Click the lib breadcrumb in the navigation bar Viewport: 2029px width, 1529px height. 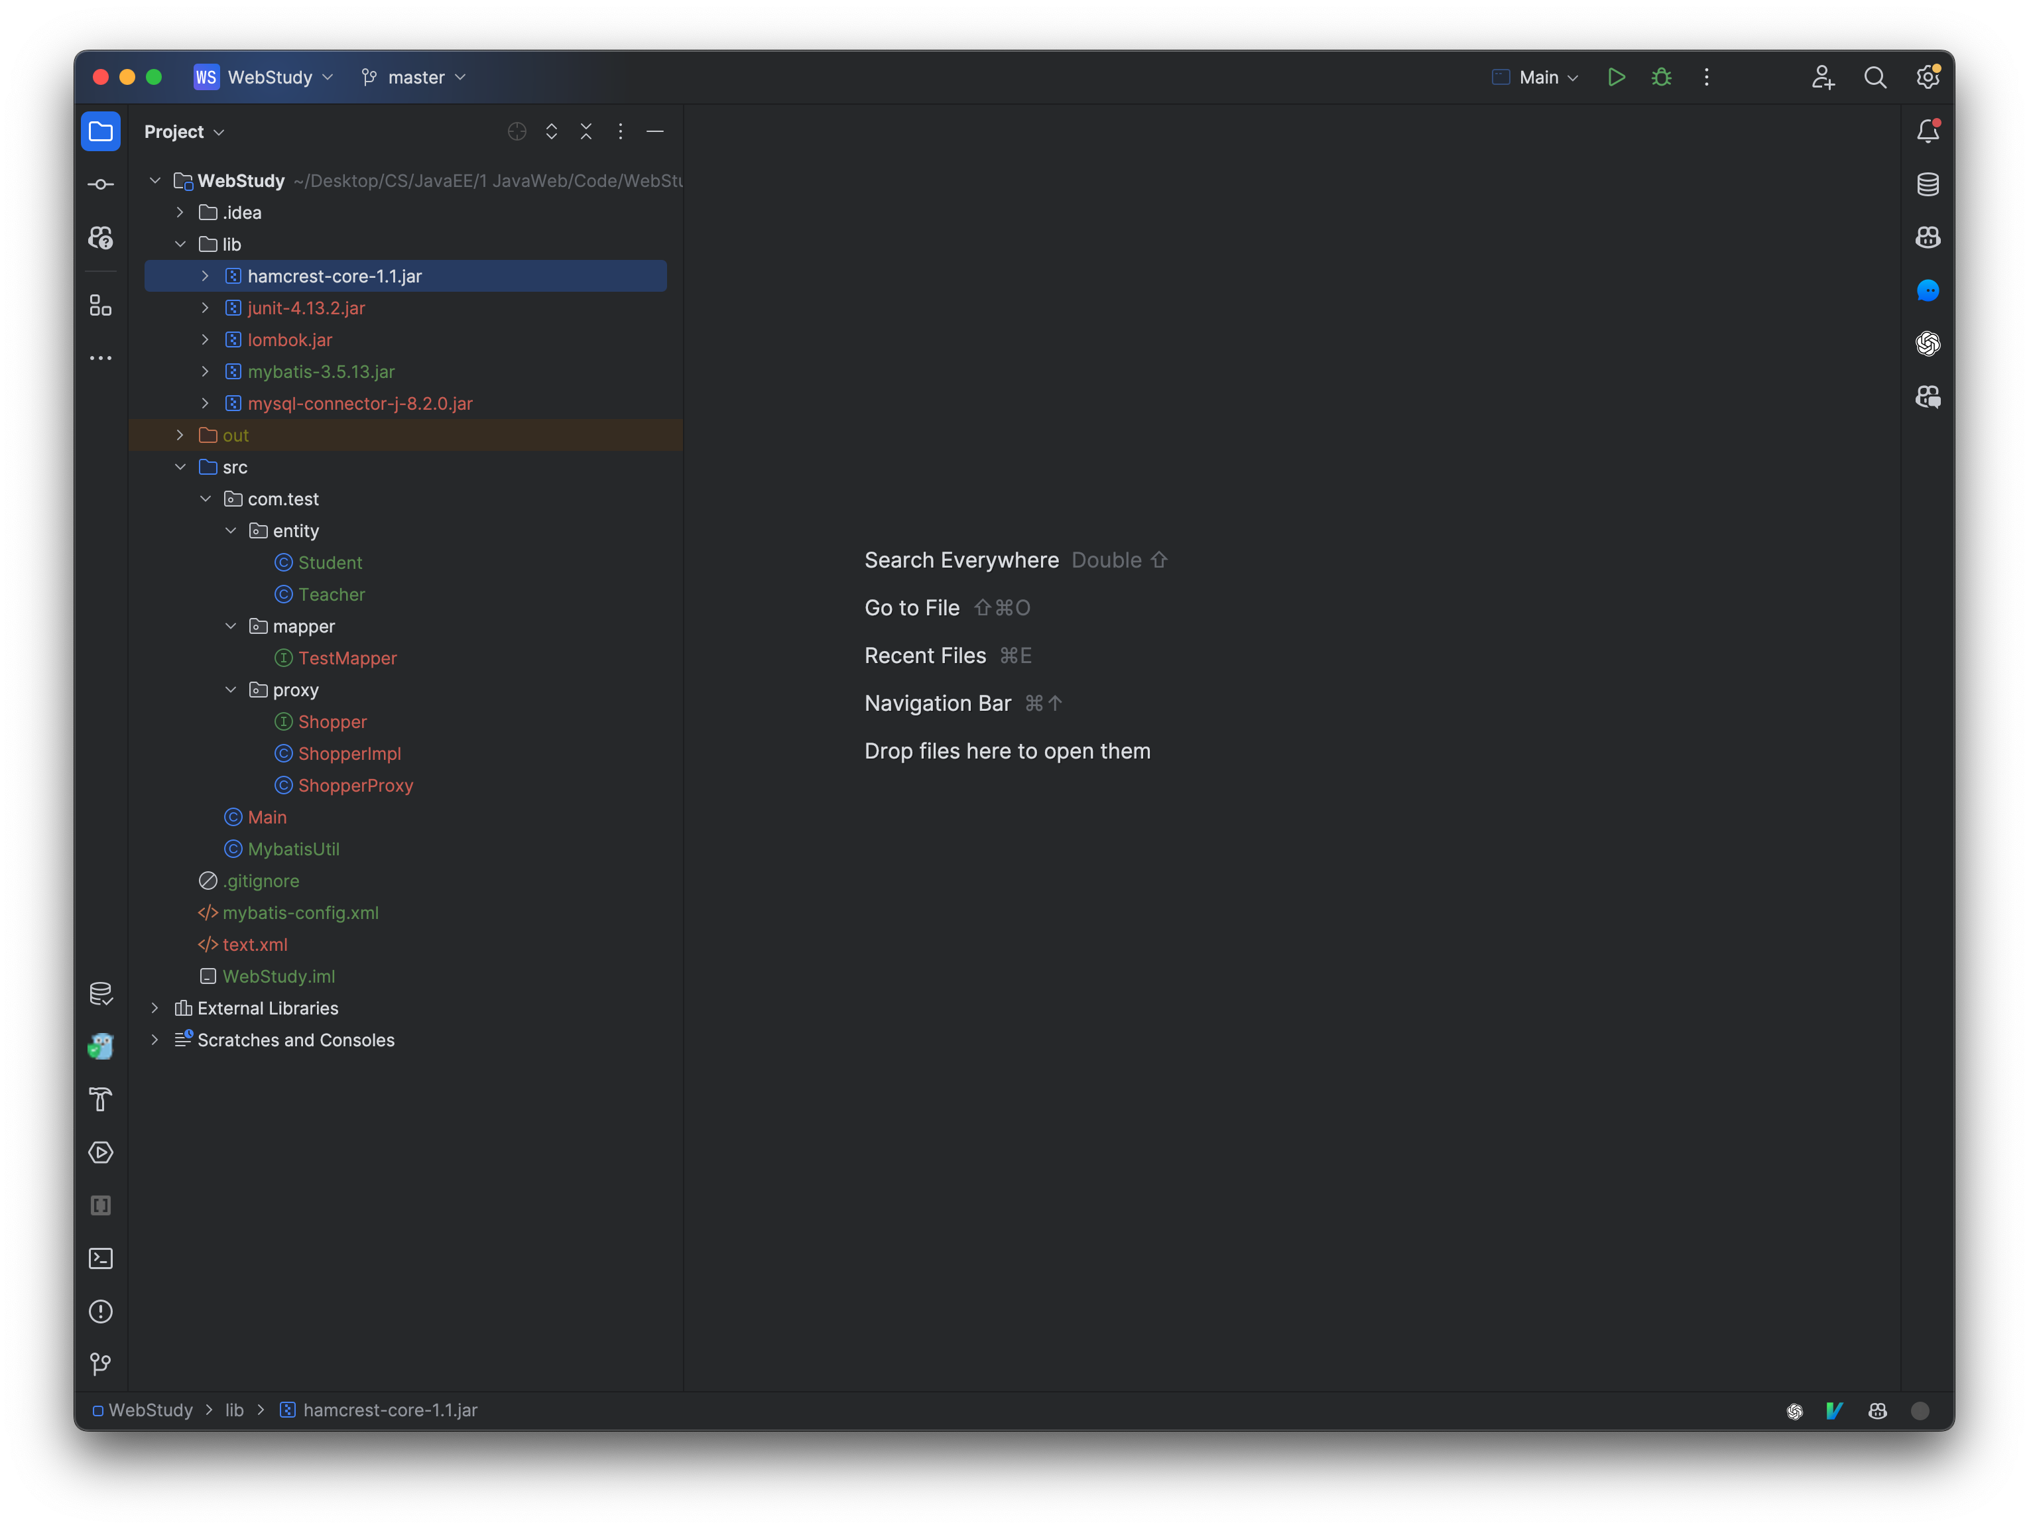tap(235, 1410)
